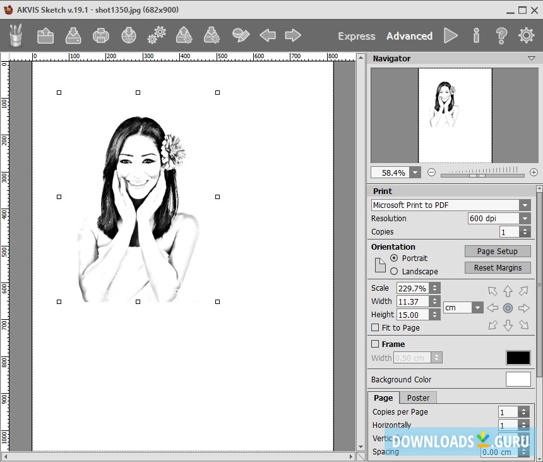Click the Page Setup button
Viewport: 543px width, 462px height.
[497, 252]
